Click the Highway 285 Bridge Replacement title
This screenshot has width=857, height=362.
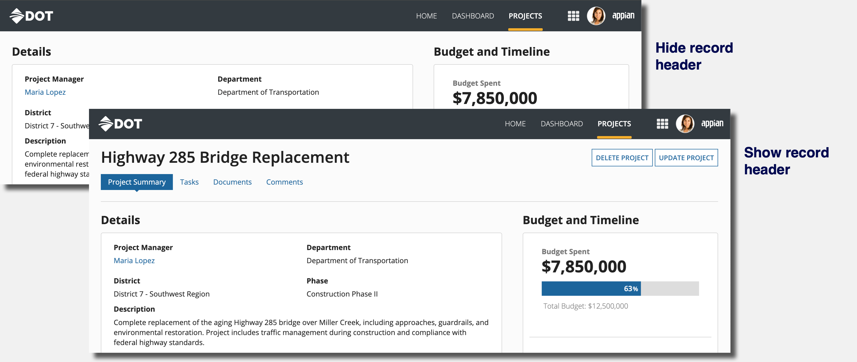point(225,157)
